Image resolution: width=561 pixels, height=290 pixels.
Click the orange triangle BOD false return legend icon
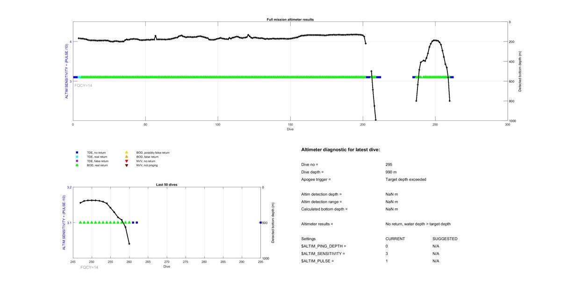coord(126,157)
